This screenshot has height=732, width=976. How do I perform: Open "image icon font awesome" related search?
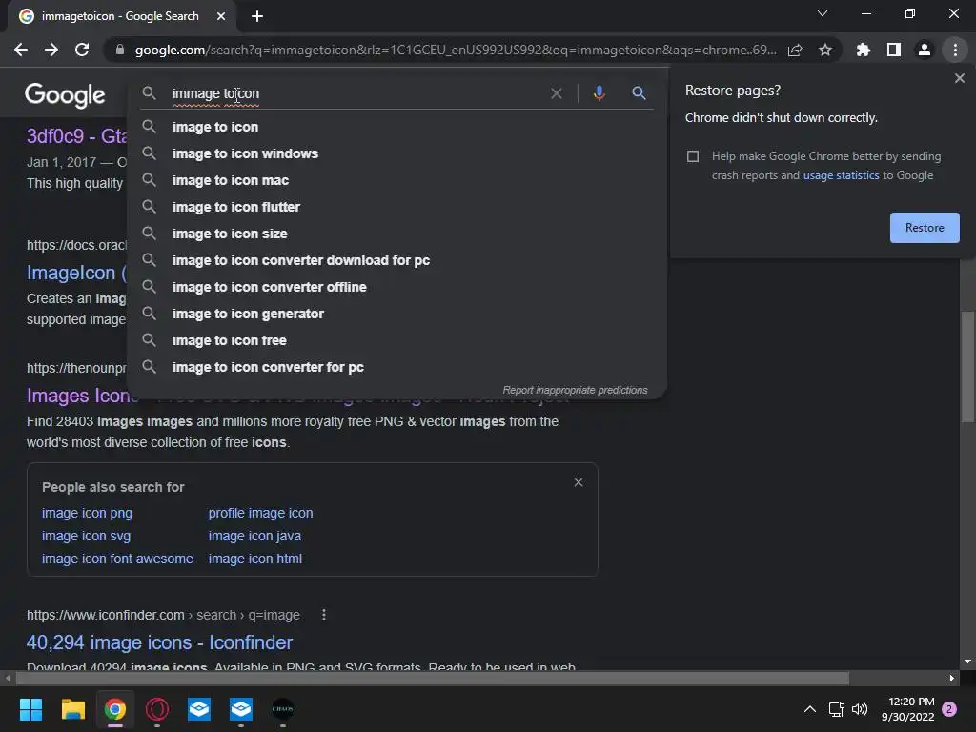click(x=117, y=559)
